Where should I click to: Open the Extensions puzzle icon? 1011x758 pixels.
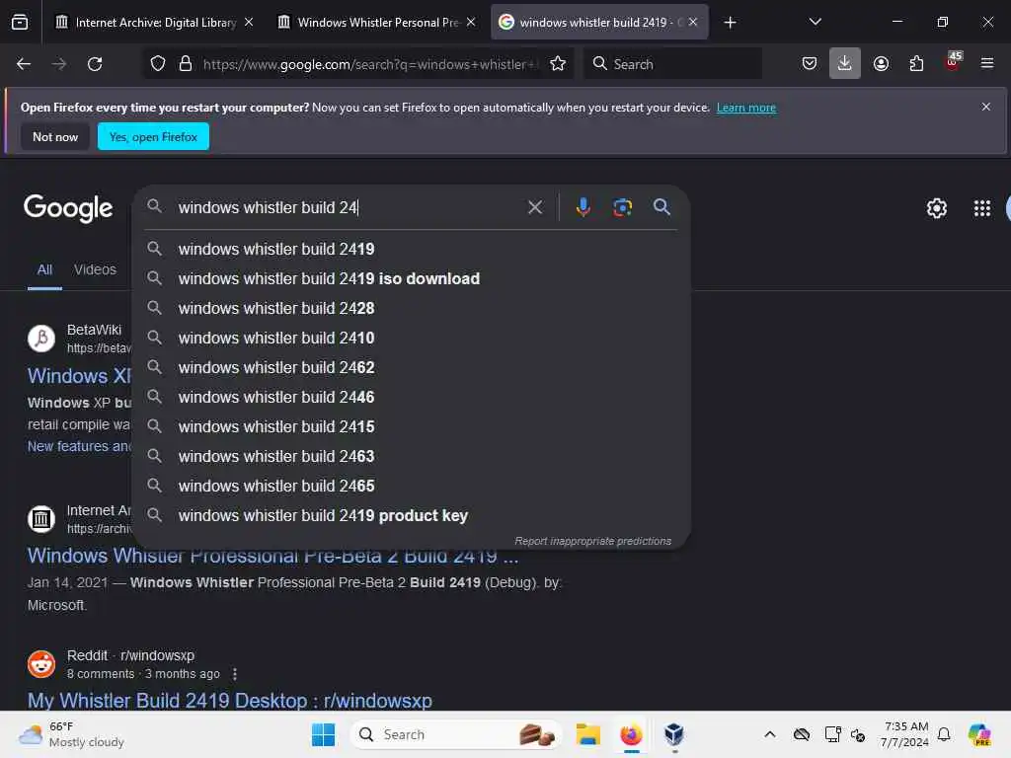tap(916, 64)
